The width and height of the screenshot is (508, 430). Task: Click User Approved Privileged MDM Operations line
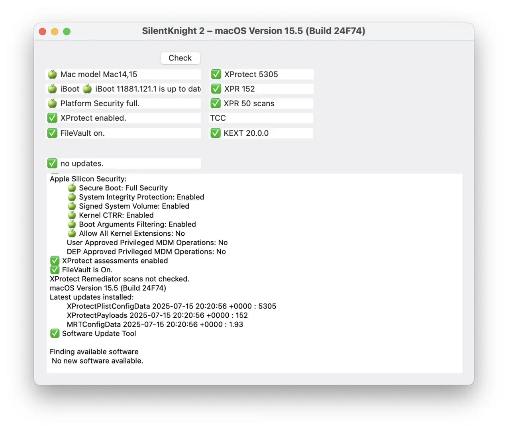coord(147,242)
